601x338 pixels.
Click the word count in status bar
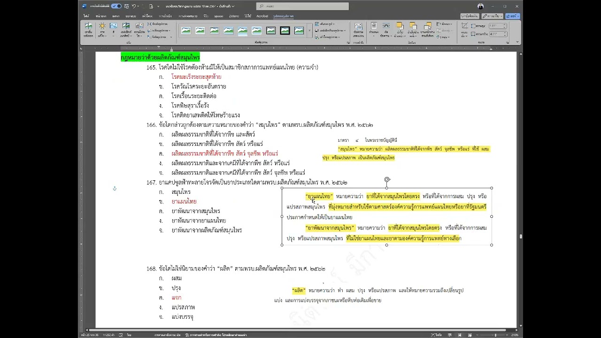point(109,335)
